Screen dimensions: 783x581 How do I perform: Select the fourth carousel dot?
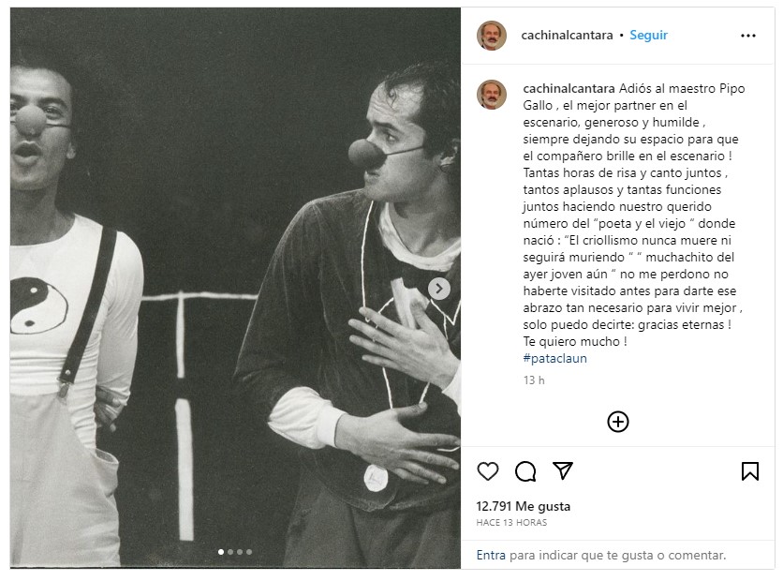[x=249, y=552]
